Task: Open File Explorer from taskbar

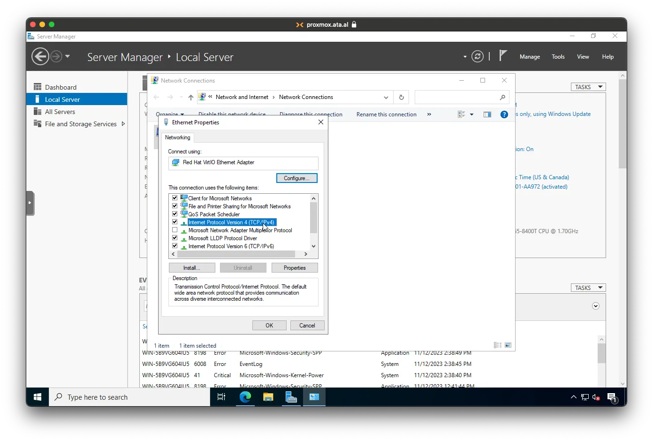Action: coord(268,397)
